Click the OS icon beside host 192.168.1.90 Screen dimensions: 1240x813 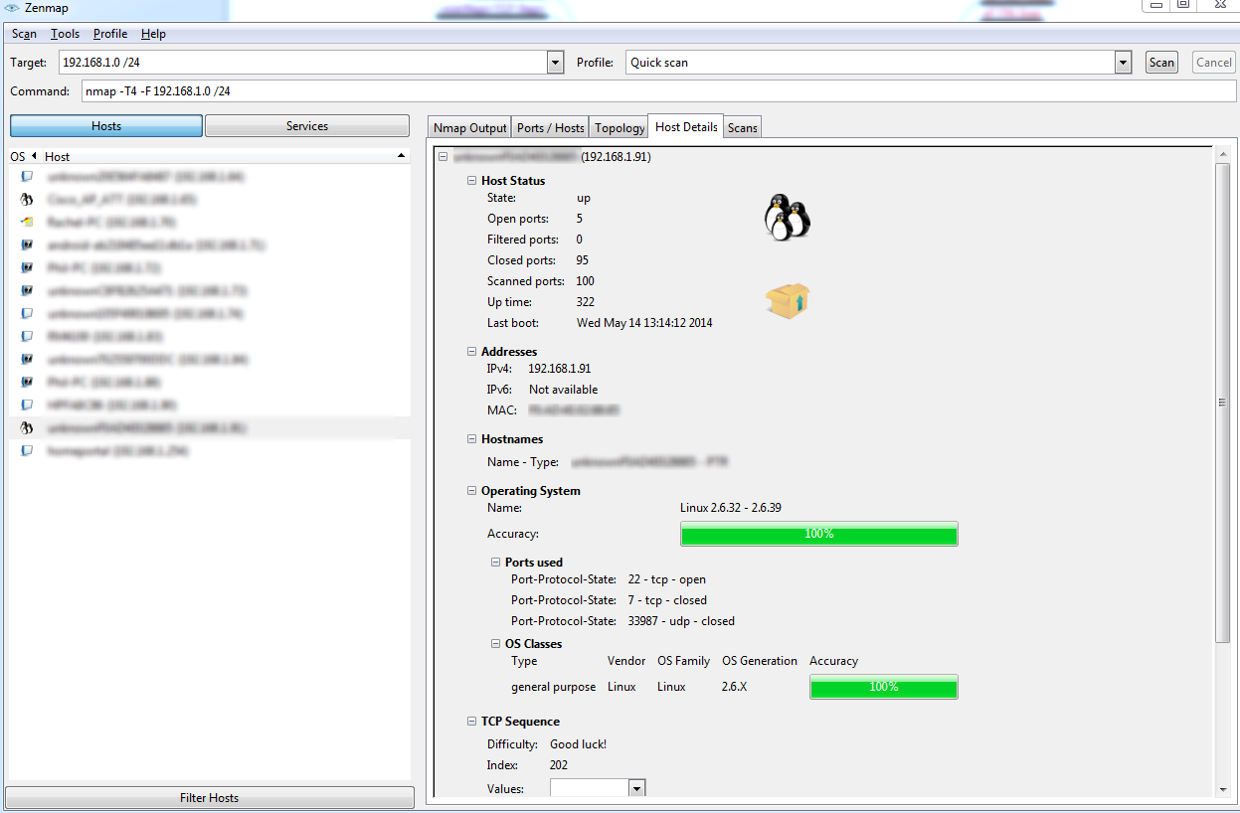click(x=27, y=405)
